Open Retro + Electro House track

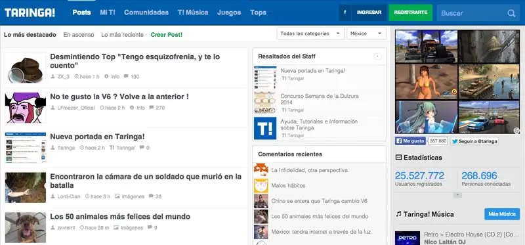click(x=471, y=234)
